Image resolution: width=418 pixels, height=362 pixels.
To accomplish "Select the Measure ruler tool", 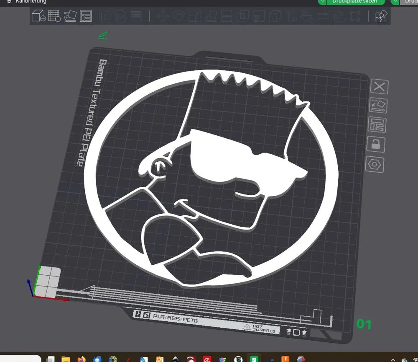I will pyautogui.click(x=323, y=16).
